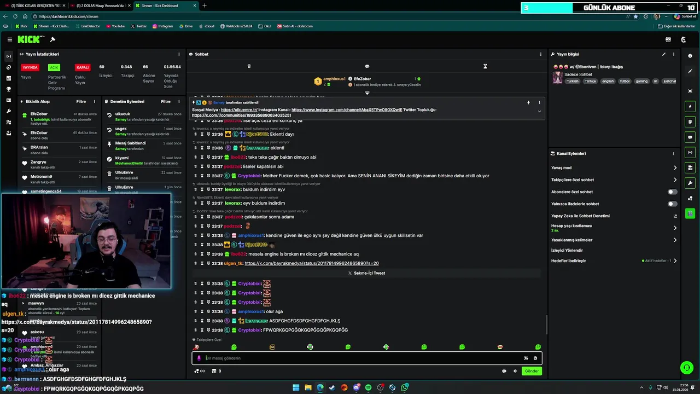Expand Takipçilere özel sohbet options
Viewport: 700px width, 394px height.
point(675,180)
